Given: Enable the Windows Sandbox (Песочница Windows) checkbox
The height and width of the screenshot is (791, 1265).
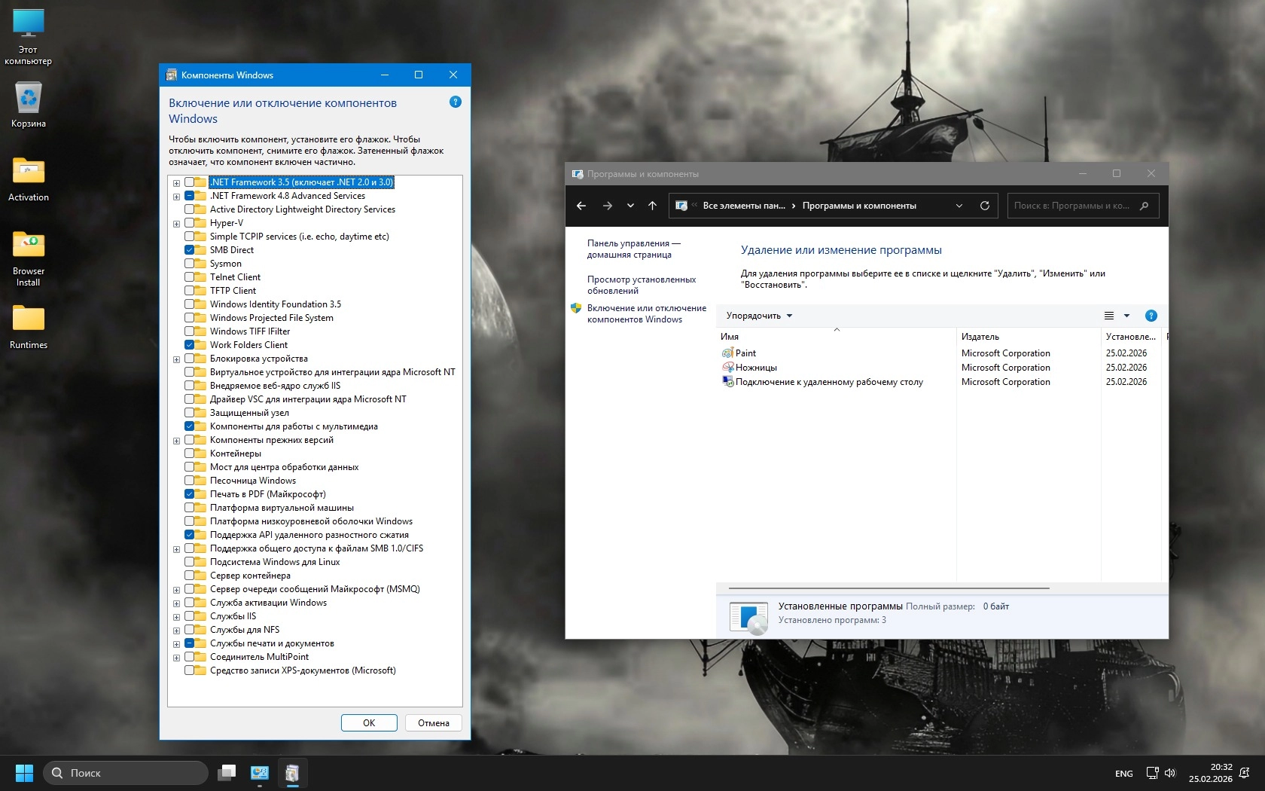Looking at the screenshot, I should point(190,481).
